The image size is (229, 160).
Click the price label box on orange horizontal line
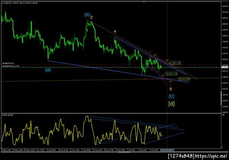point(185,79)
